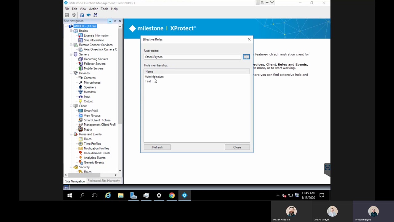This screenshot has height=222, width=394.
Task: Select the Smart Wall icon
Action: (x=81, y=111)
